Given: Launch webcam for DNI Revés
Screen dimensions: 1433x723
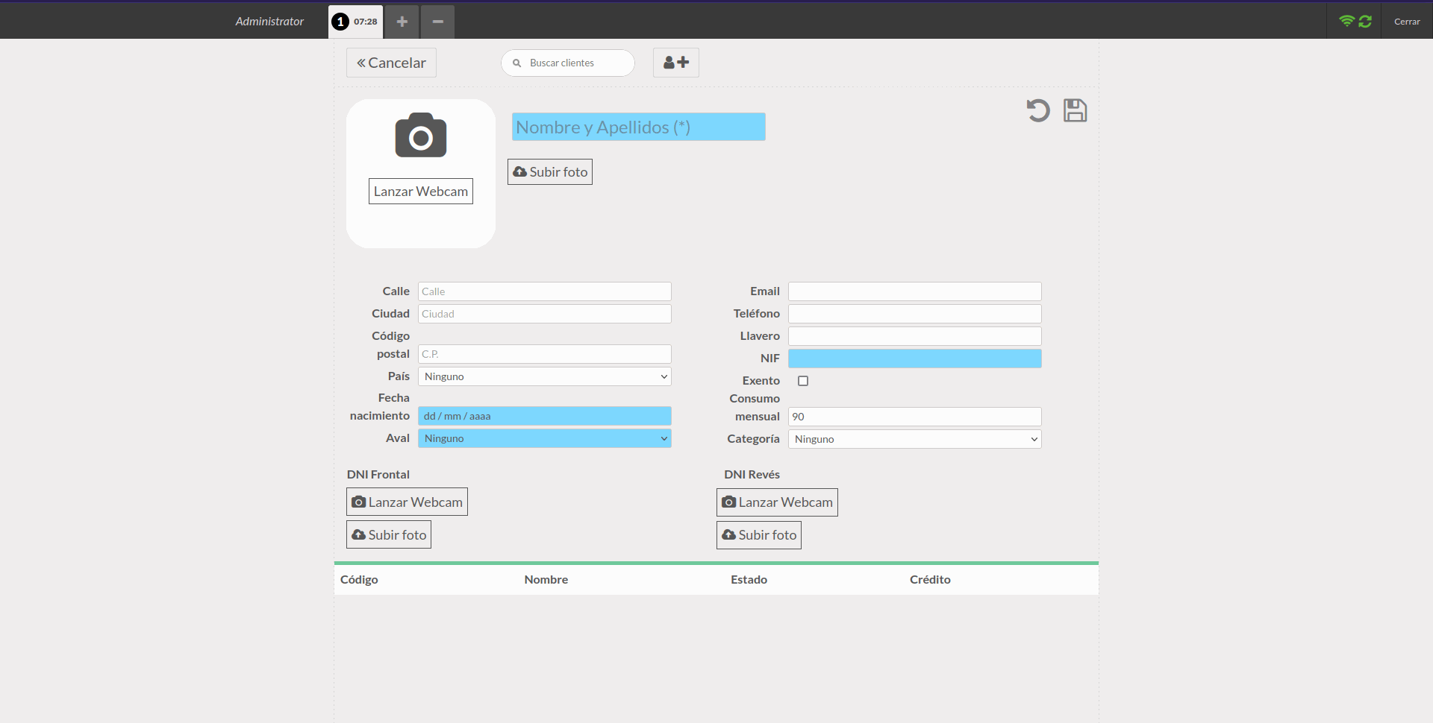Looking at the screenshot, I should tap(777, 502).
